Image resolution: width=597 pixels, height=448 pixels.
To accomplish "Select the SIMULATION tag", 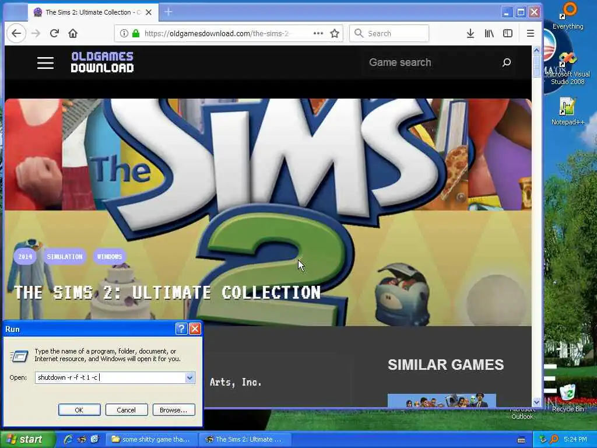I will (65, 257).
